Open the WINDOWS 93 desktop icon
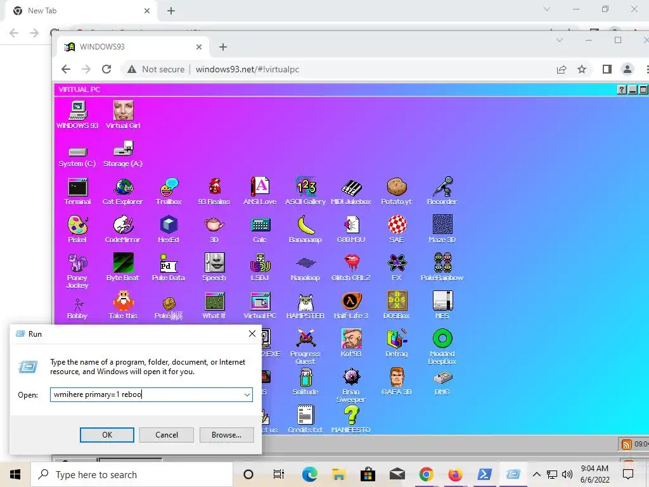 coord(77,115)
